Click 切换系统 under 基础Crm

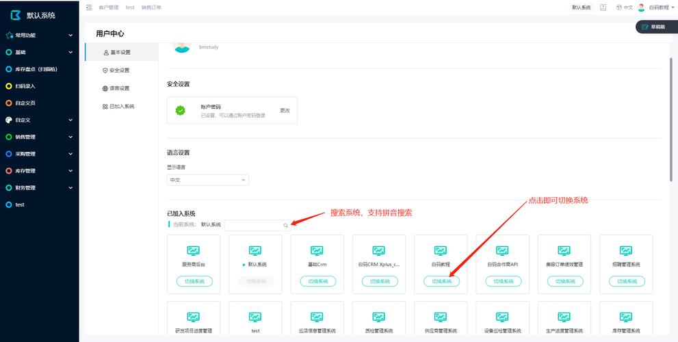(318, 281)
